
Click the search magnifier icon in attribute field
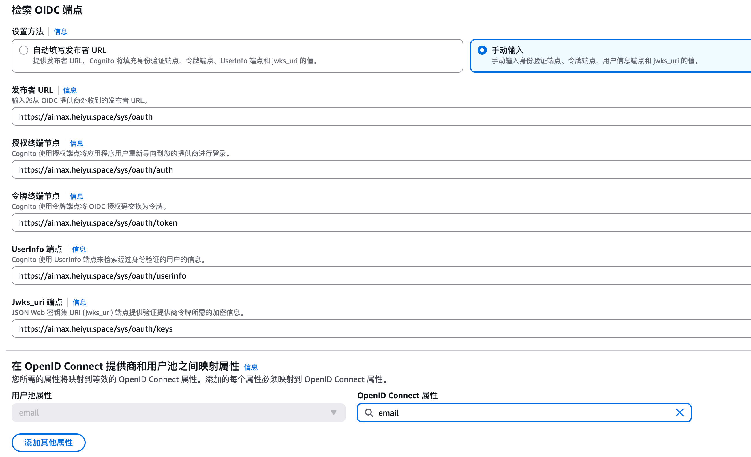pos(369,413)
